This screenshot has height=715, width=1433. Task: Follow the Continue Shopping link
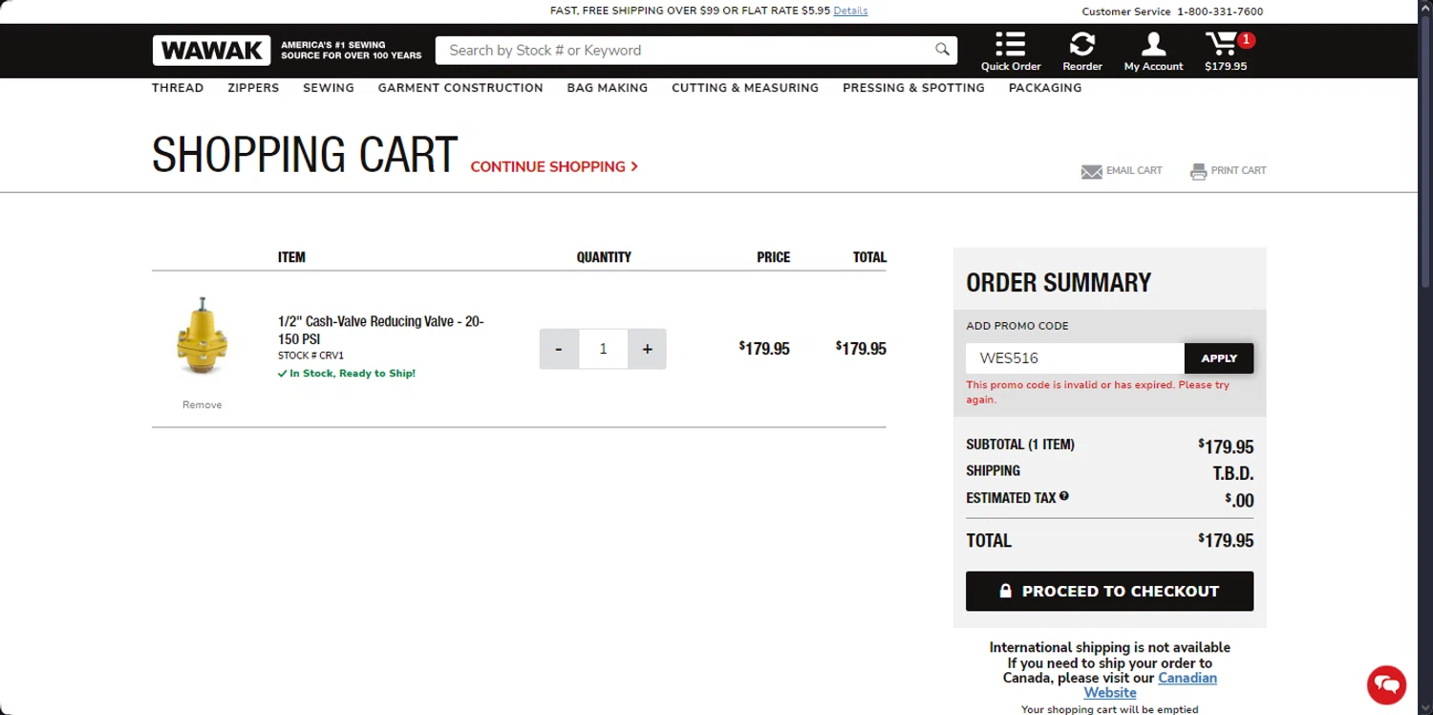pos(554,166)
